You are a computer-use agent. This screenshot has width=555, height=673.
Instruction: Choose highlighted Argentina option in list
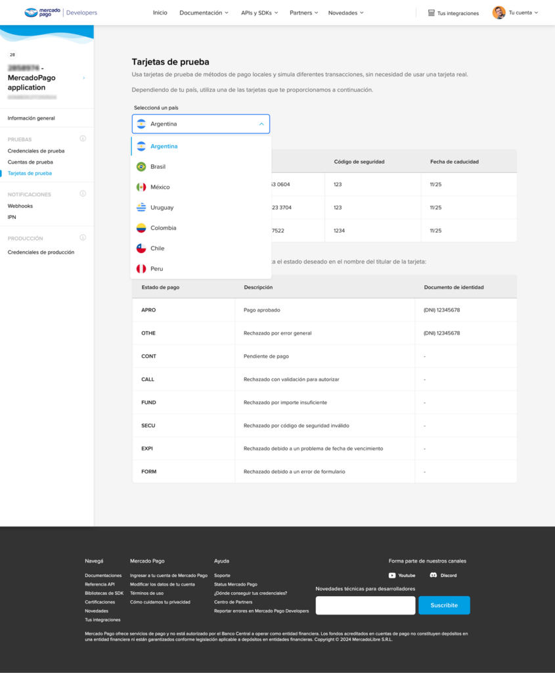pyautogui.click(x=201, y=147)
